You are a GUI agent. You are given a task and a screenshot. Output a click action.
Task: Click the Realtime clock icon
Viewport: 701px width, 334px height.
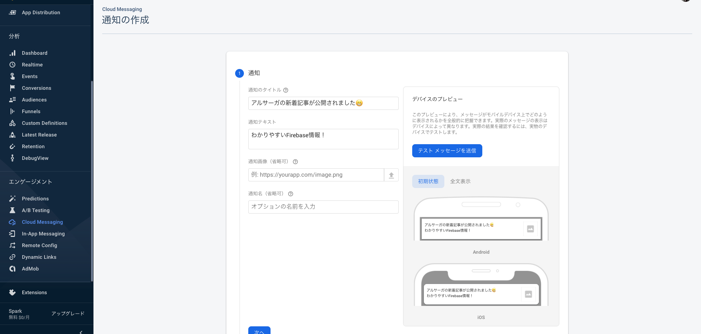click(x=12, y=65)
